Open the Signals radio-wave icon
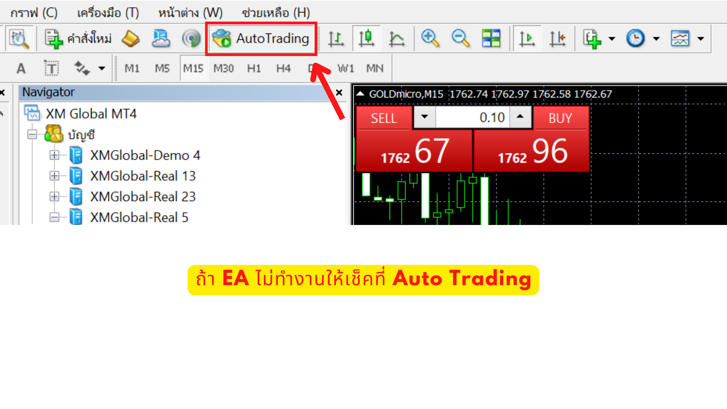This screenshot has width=727, height=409. (191, 39)
